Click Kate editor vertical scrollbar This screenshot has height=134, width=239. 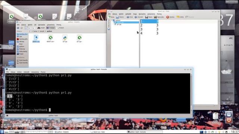[x=219, y=61]
